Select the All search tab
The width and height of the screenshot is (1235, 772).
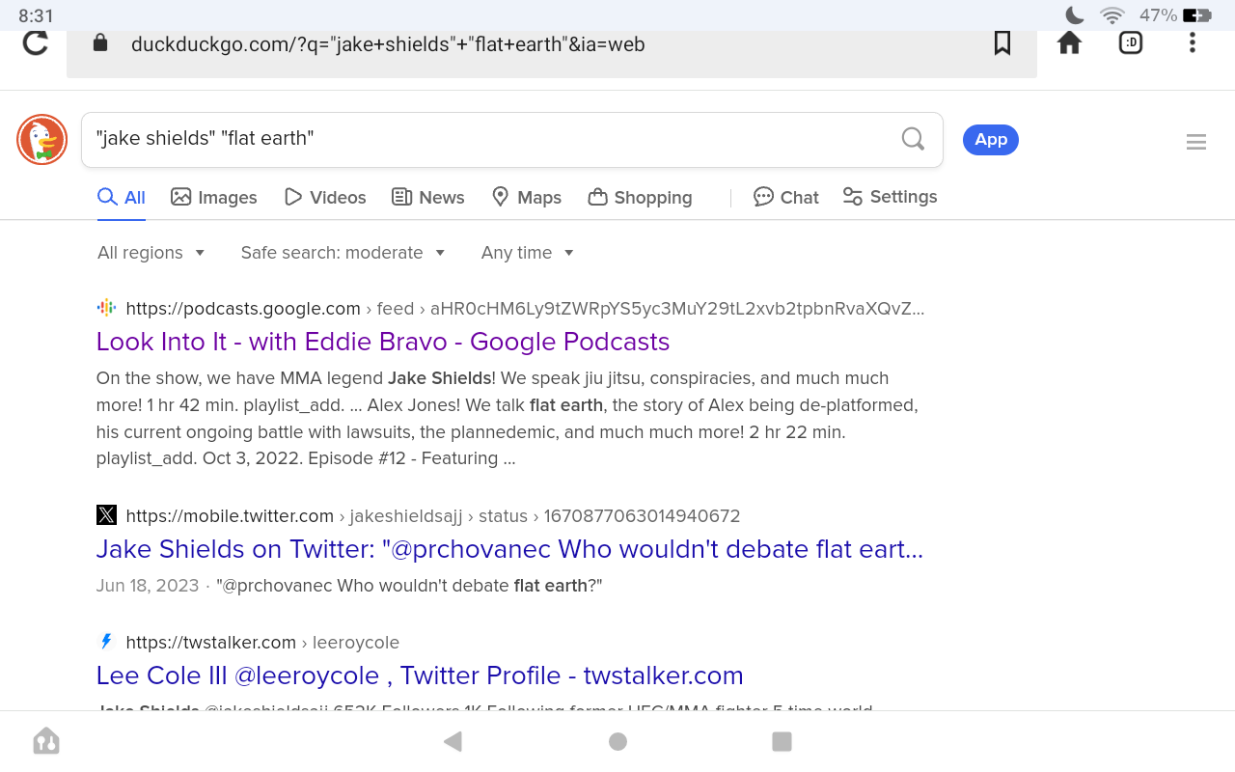coord(122,198)
